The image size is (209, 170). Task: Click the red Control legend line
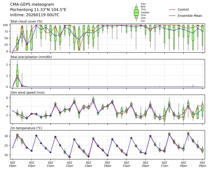172,9
